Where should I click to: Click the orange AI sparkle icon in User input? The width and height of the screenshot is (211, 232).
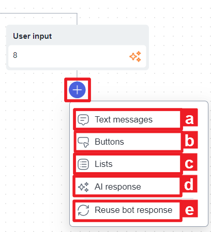[135, 56]
